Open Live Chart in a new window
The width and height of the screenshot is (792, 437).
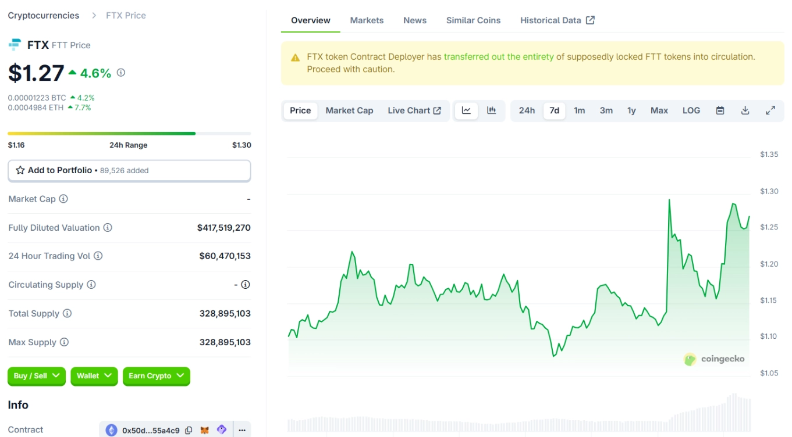(414, 110)
